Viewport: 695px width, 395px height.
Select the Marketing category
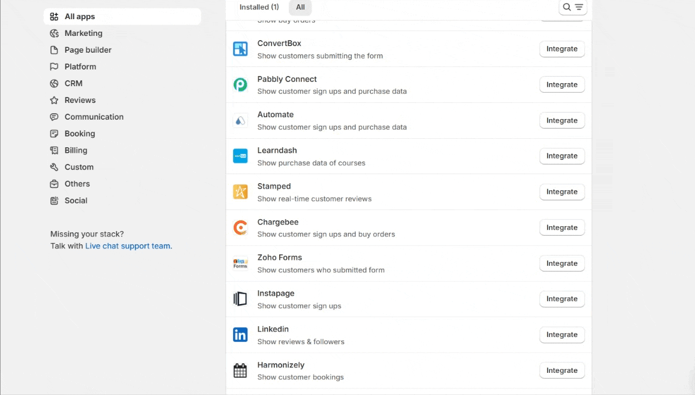83,34
